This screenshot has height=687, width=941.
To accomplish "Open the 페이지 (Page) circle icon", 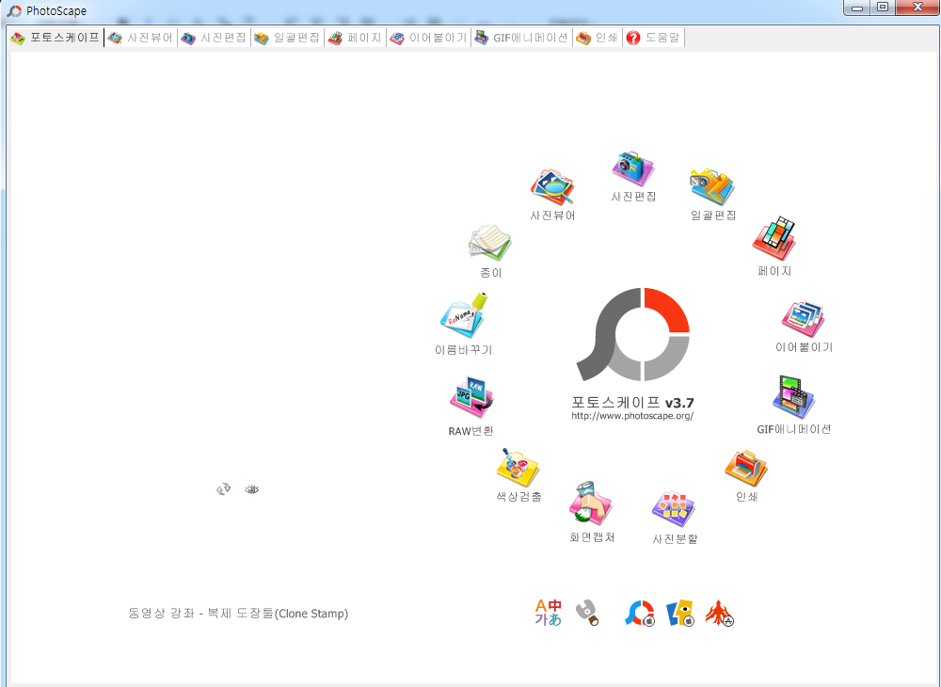I will (x=774, y=239).
